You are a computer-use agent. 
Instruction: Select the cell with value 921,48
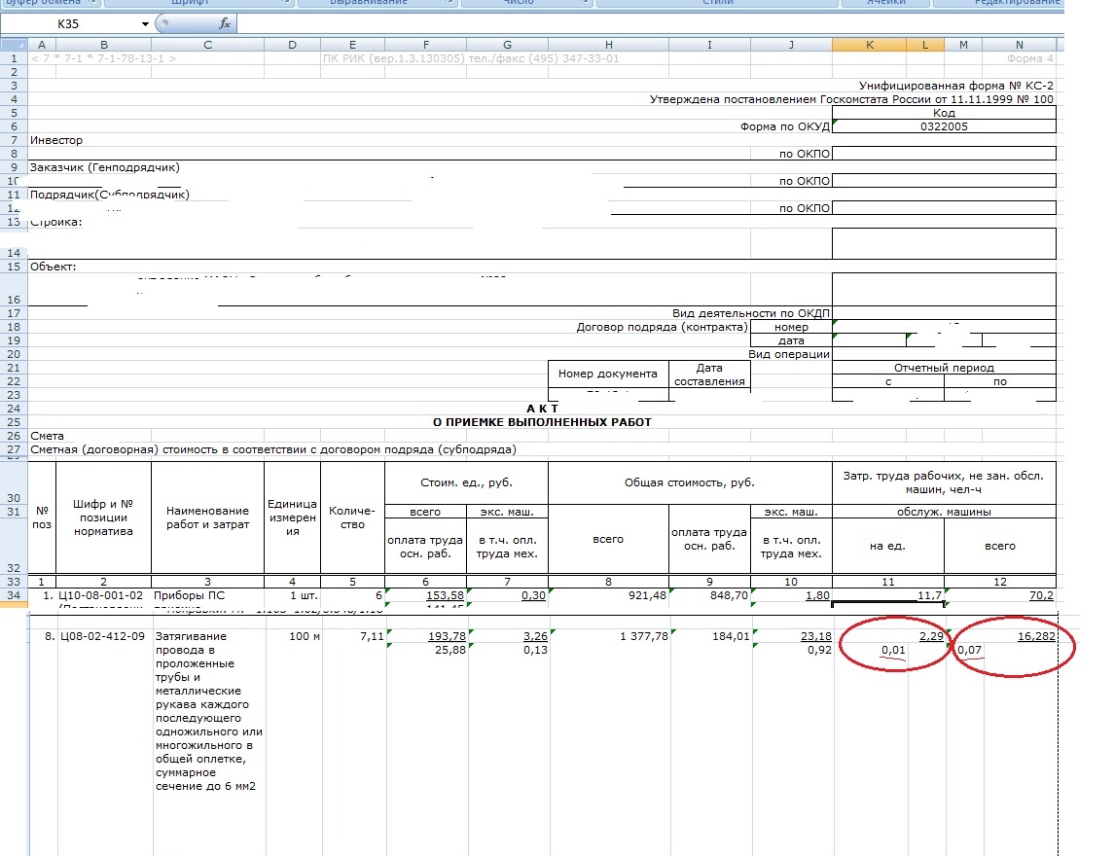(608, 594)
